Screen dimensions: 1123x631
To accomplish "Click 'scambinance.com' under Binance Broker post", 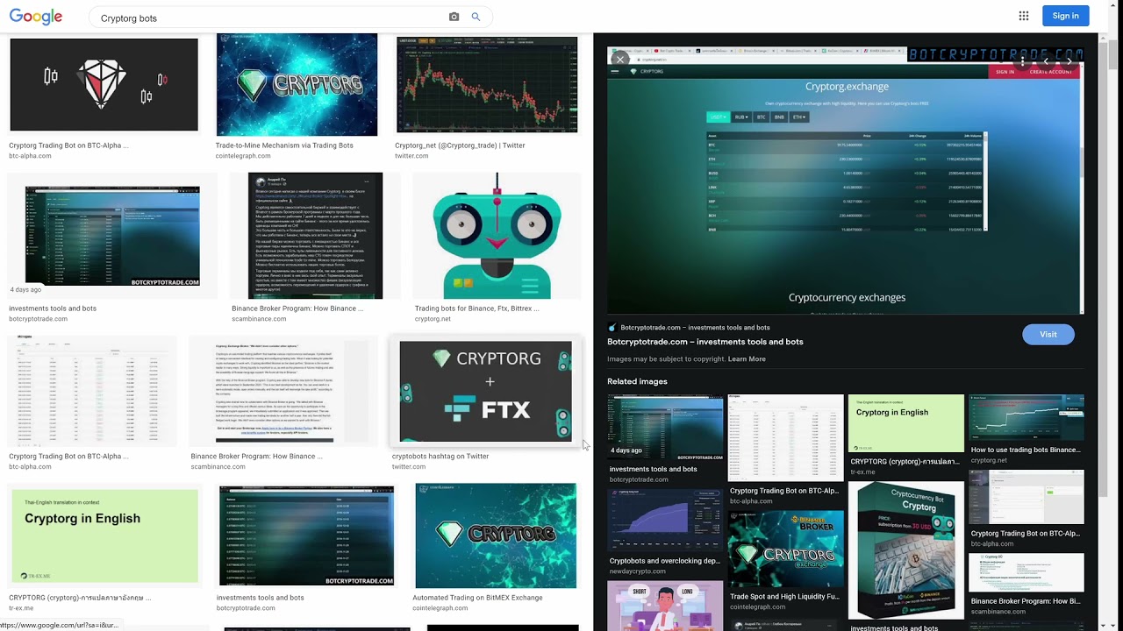I will pos(259,319).
